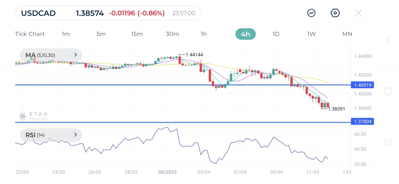The height and width of the screenshot is (184, 399).
Task: Tap the back chevron on the right edge
Action: tap(388, 40)
